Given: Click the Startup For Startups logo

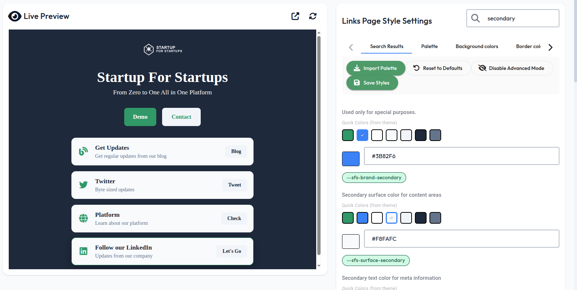Looking at the screenshot, I should [x=162, y=49].
